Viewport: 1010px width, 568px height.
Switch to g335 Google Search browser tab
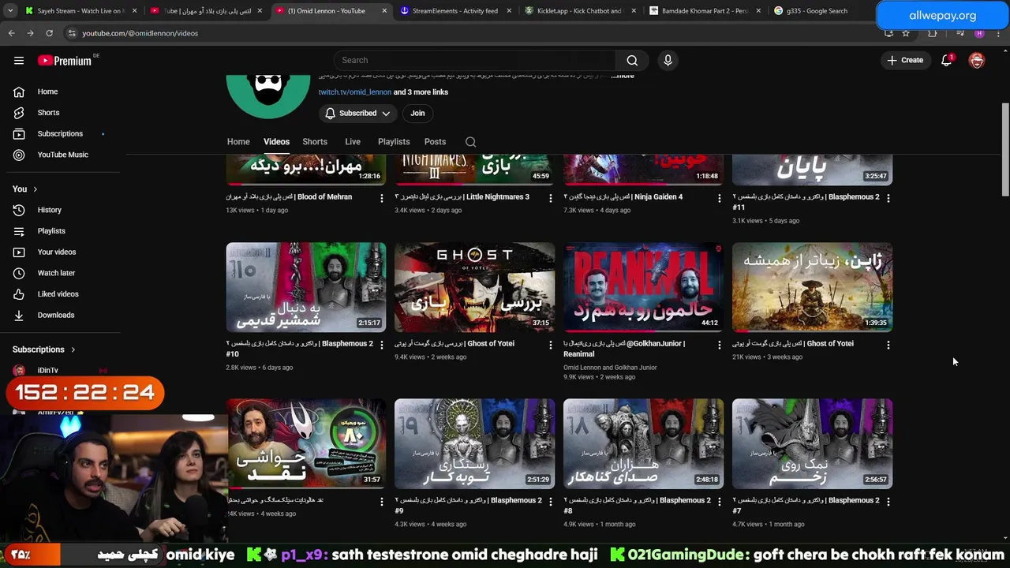click(x=817, y=11)
